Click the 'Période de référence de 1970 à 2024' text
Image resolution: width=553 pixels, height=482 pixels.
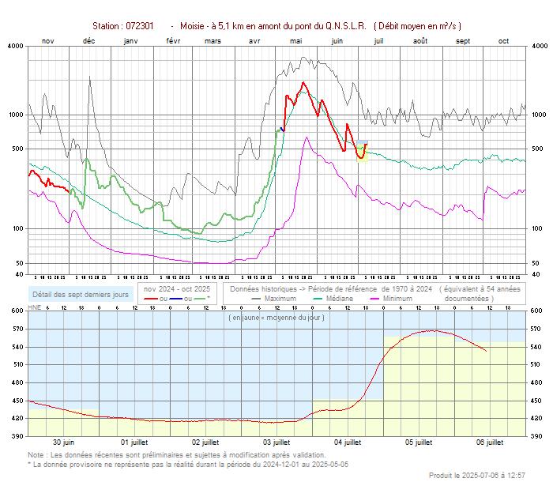point(370,289)
